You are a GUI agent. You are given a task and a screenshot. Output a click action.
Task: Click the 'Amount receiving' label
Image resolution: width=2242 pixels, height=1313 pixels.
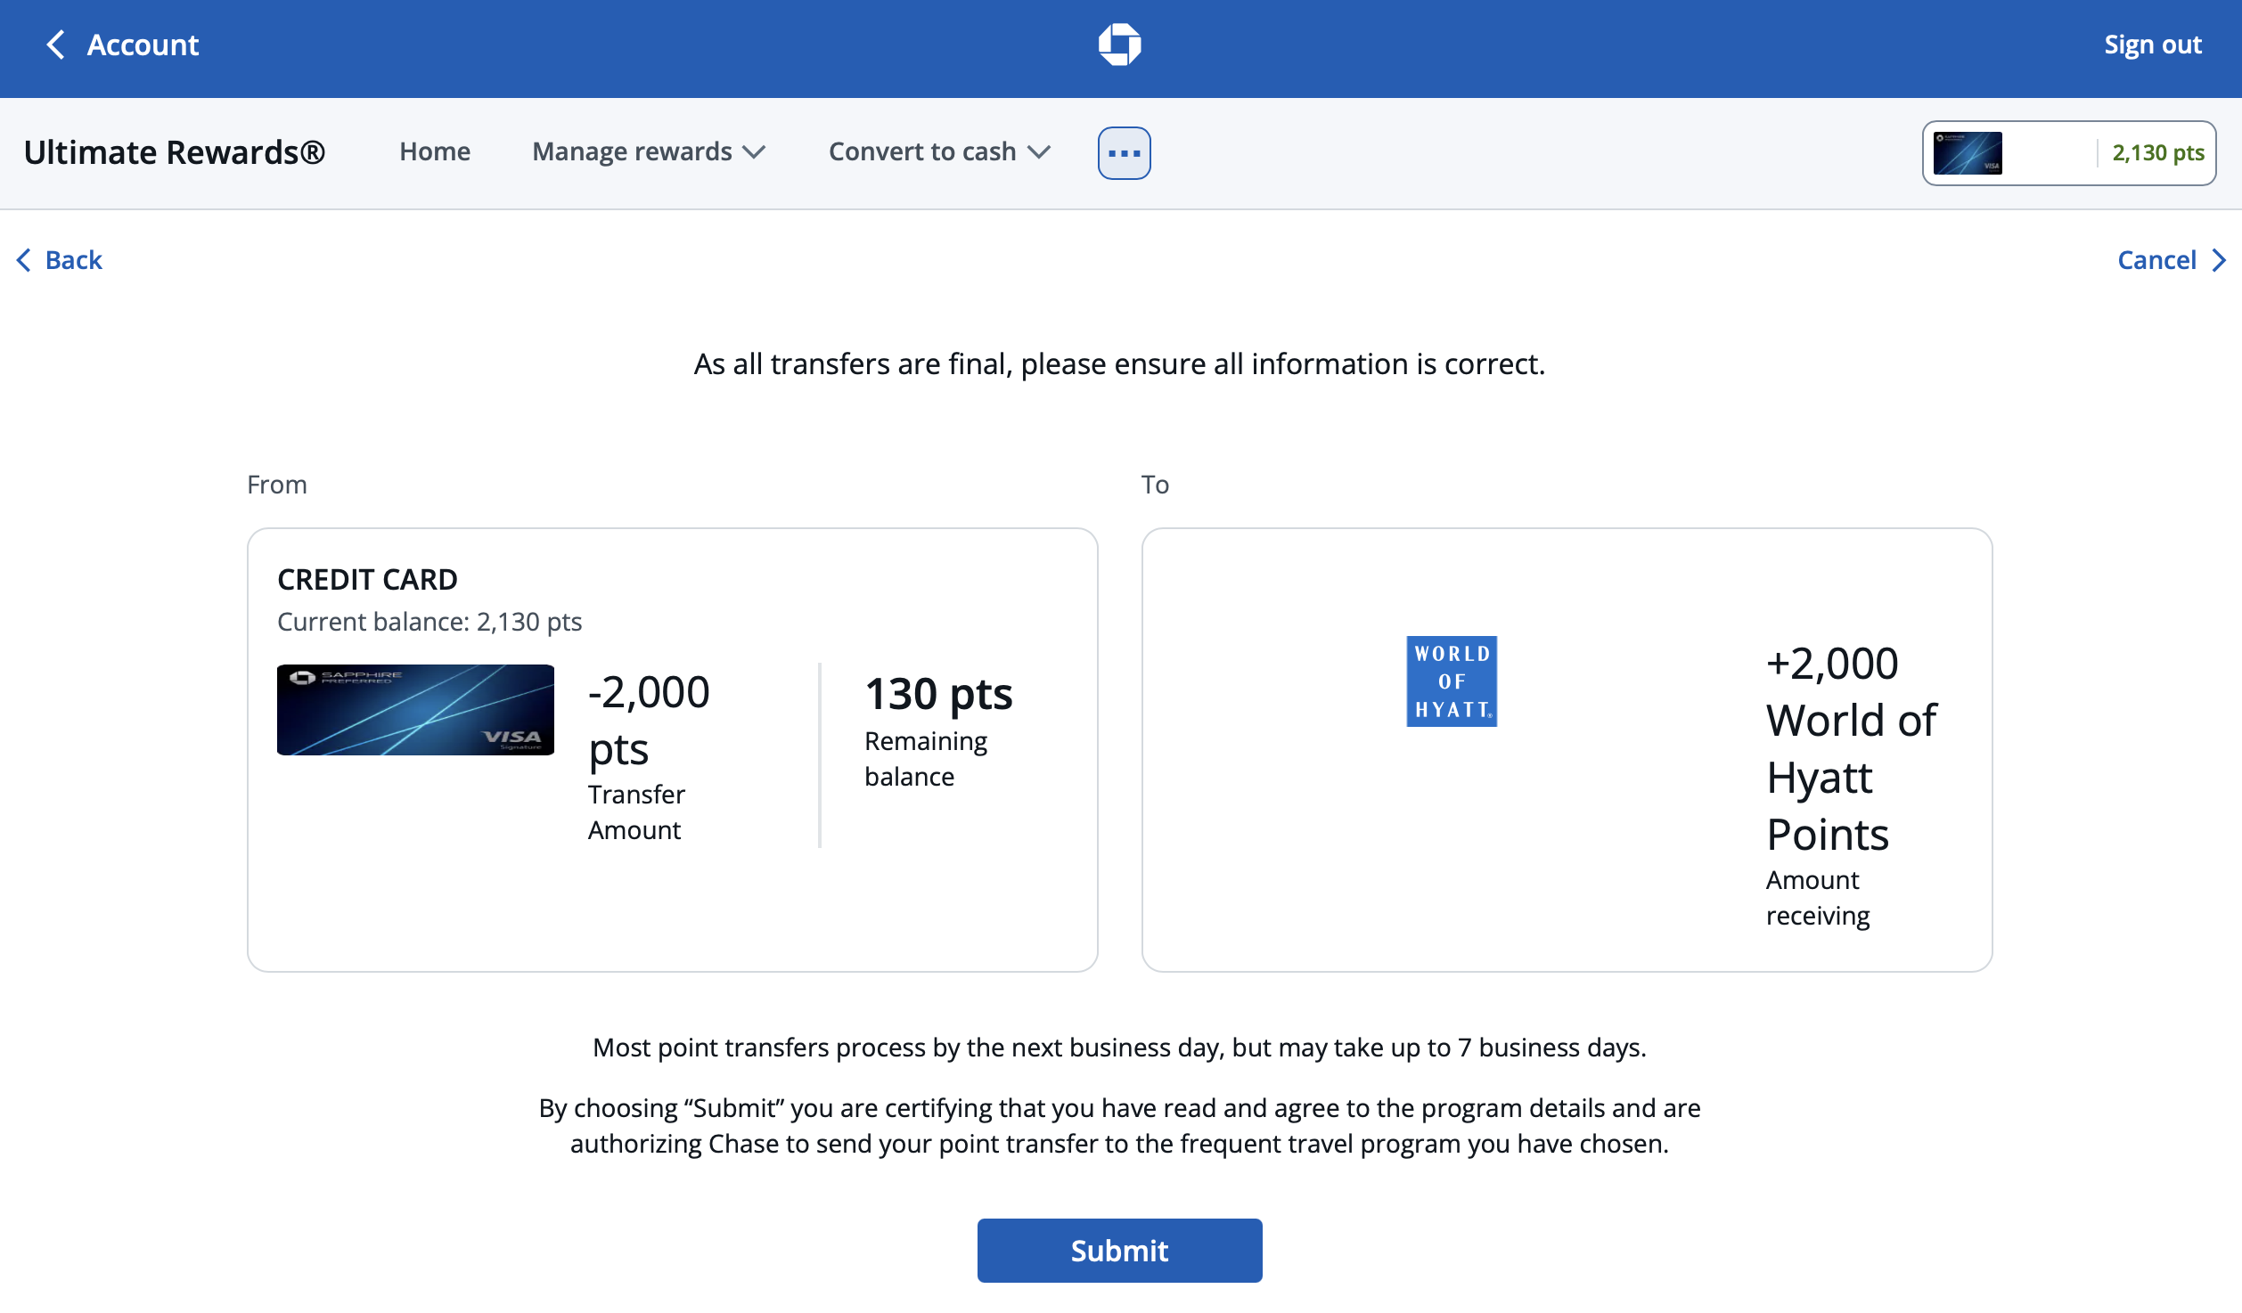coord(1818,898)
